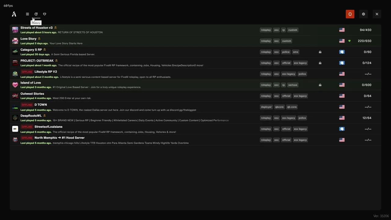
Task: Click the 12/64 player count
Action: pyautogui.click(x=367, y=118)
